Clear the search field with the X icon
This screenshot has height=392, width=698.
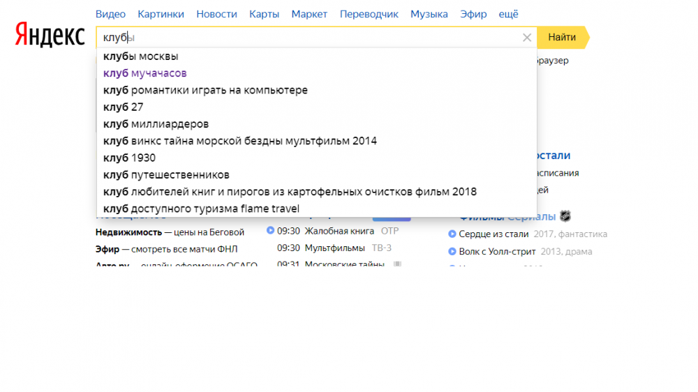527,38
